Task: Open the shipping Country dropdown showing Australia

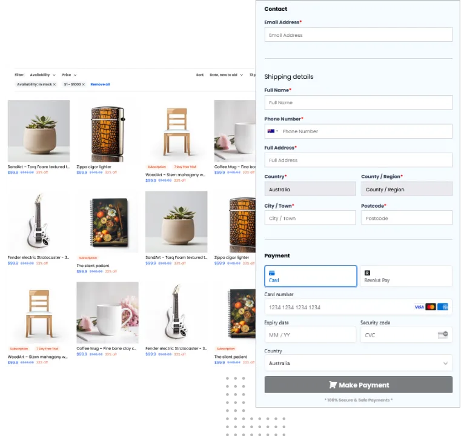Action: (x=310, y=189)
